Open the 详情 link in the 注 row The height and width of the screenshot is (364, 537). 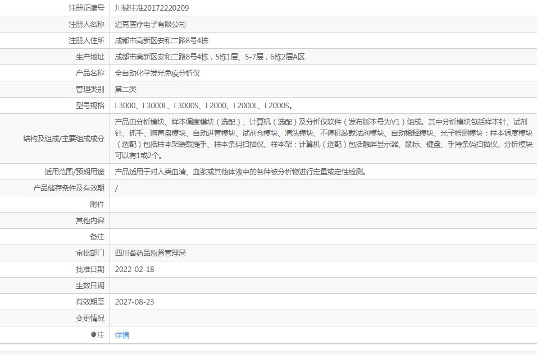122,335
